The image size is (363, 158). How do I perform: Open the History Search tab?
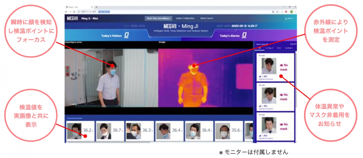(206, 18)
